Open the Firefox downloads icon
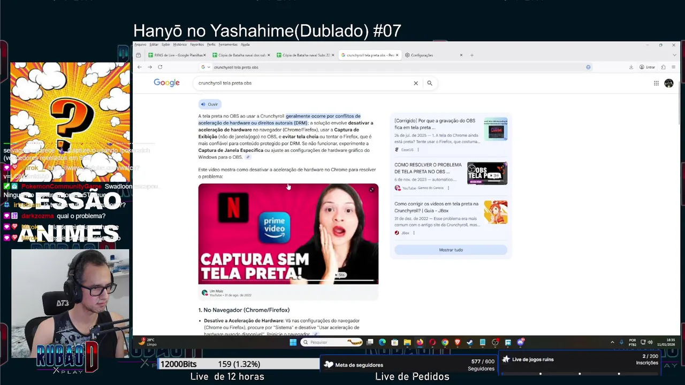Screen dimensions: 685x385 tap(631, 67)
